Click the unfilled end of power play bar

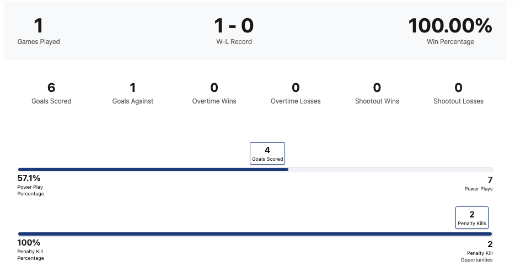(x=390, y=170)
